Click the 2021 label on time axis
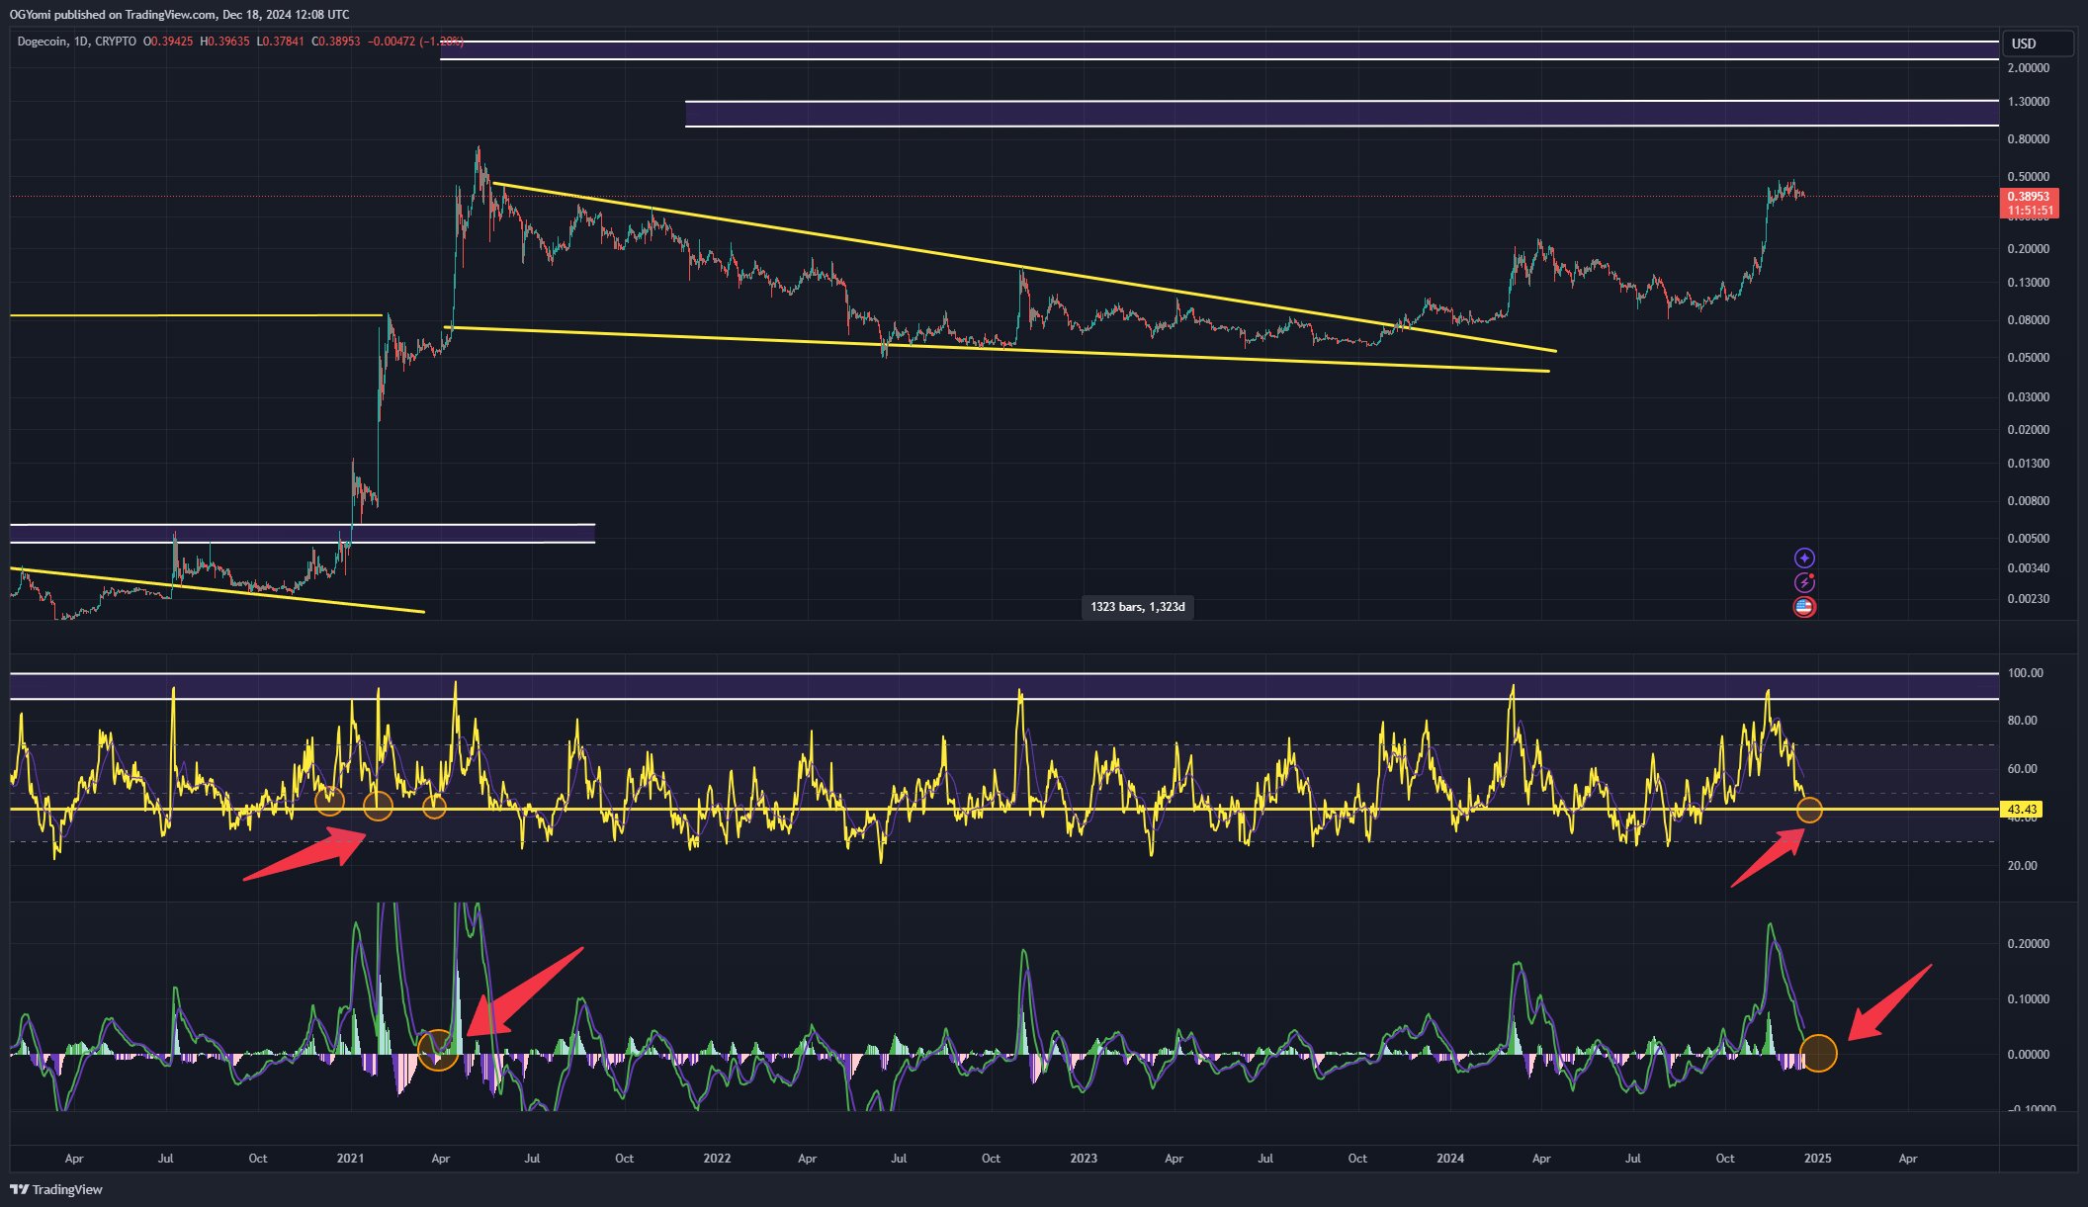Screen dimensions: 2088x1207 click(350, 1158)
